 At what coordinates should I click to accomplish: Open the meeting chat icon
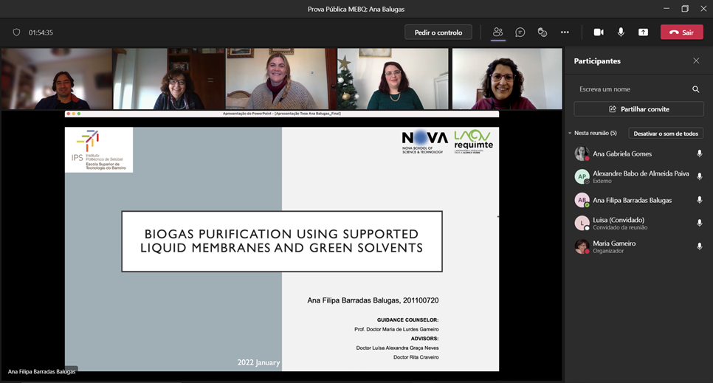point(520,32)
